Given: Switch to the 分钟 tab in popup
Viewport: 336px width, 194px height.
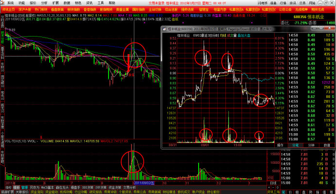Looking at the screenshot, I should (311, 145).
